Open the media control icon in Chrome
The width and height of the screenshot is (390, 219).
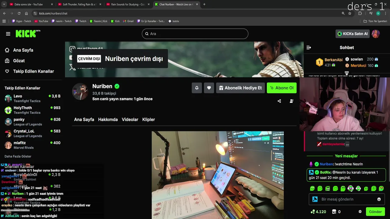[371, 13]
